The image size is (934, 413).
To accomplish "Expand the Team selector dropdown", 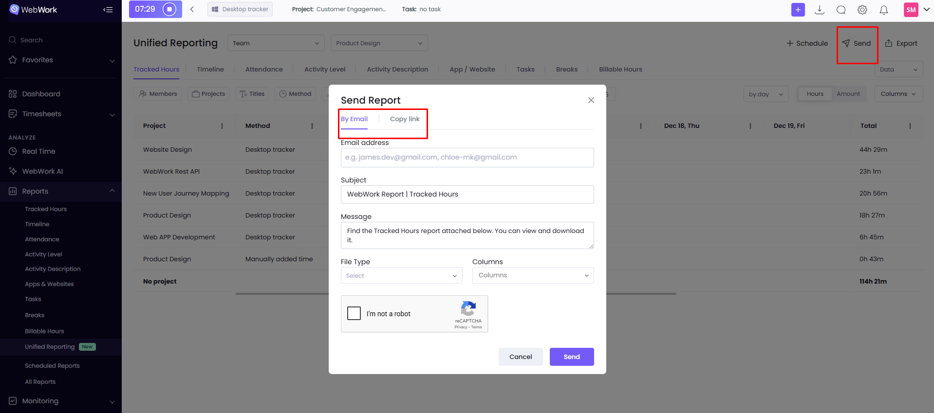I will [x=276, y=43].
